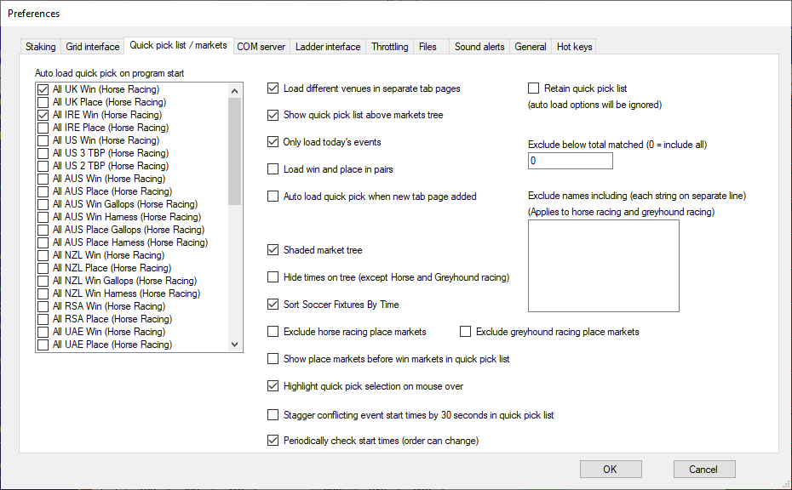The image size is (792, 490).
Task: Uncheck Sort Soccer Fixtures By Time
Action: (273, 305)
